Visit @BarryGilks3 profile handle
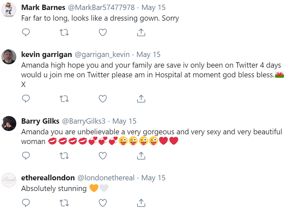 tap(84, 121)
